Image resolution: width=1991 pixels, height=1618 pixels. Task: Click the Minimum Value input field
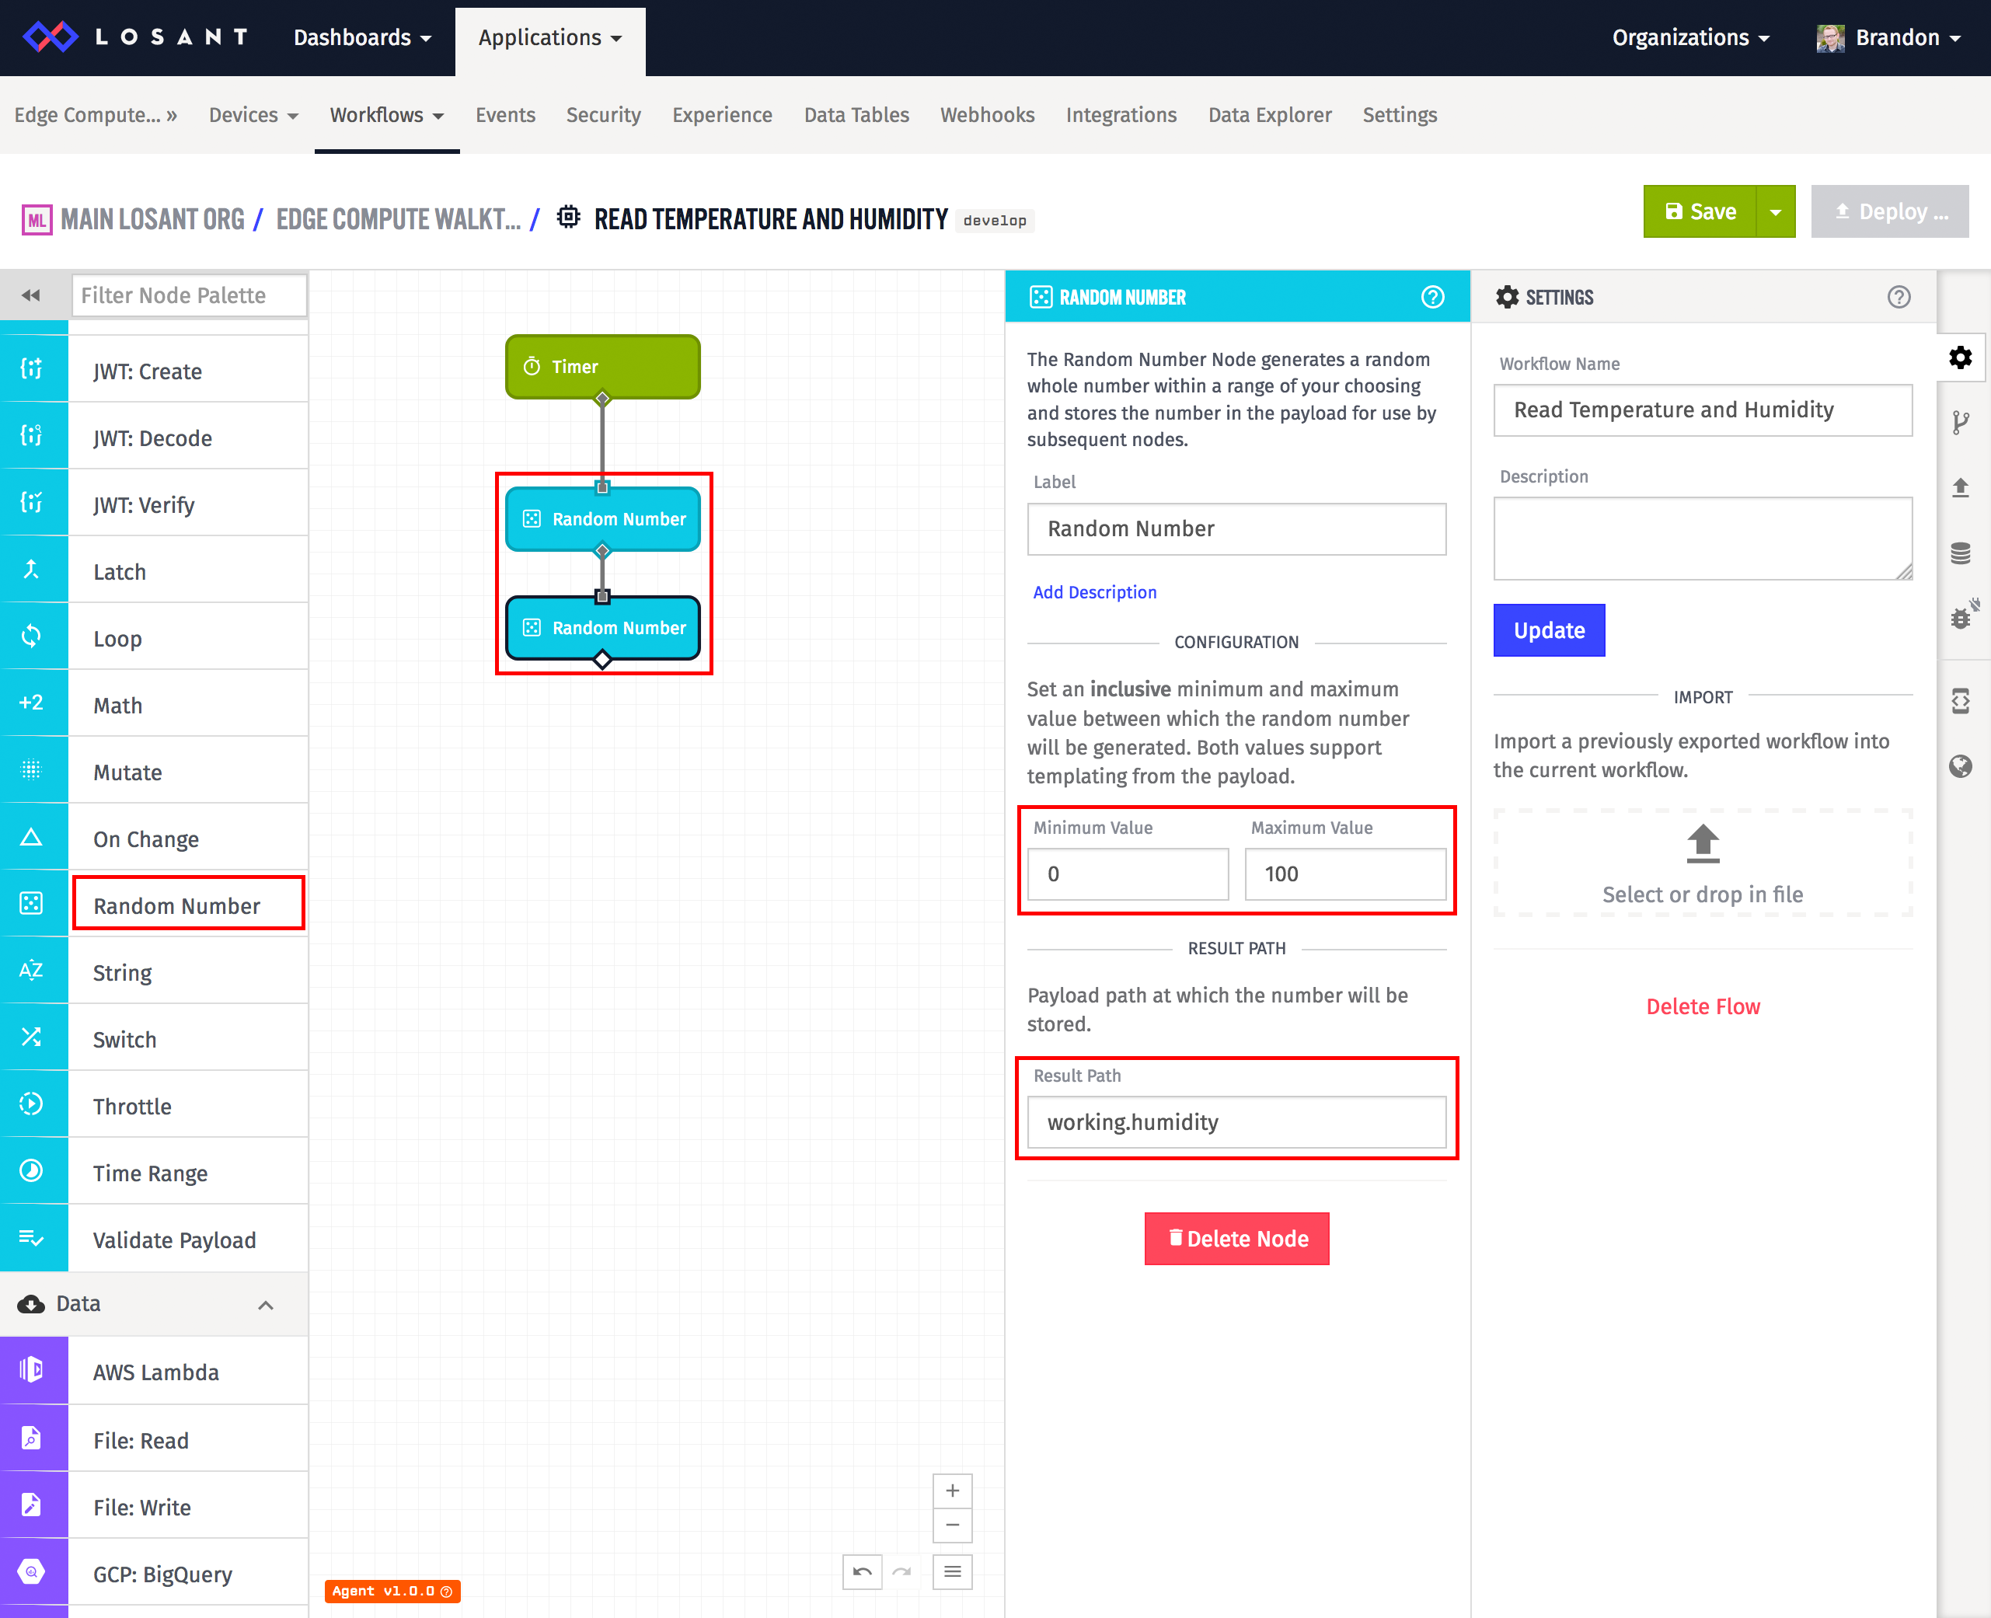(1128, 874)
